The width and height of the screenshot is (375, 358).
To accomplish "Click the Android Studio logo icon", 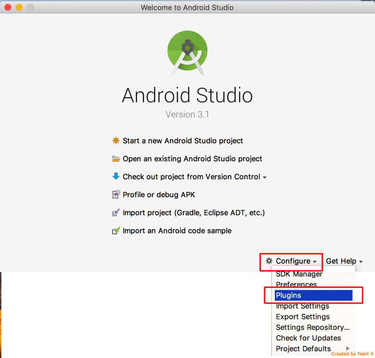I will [187, 53].
